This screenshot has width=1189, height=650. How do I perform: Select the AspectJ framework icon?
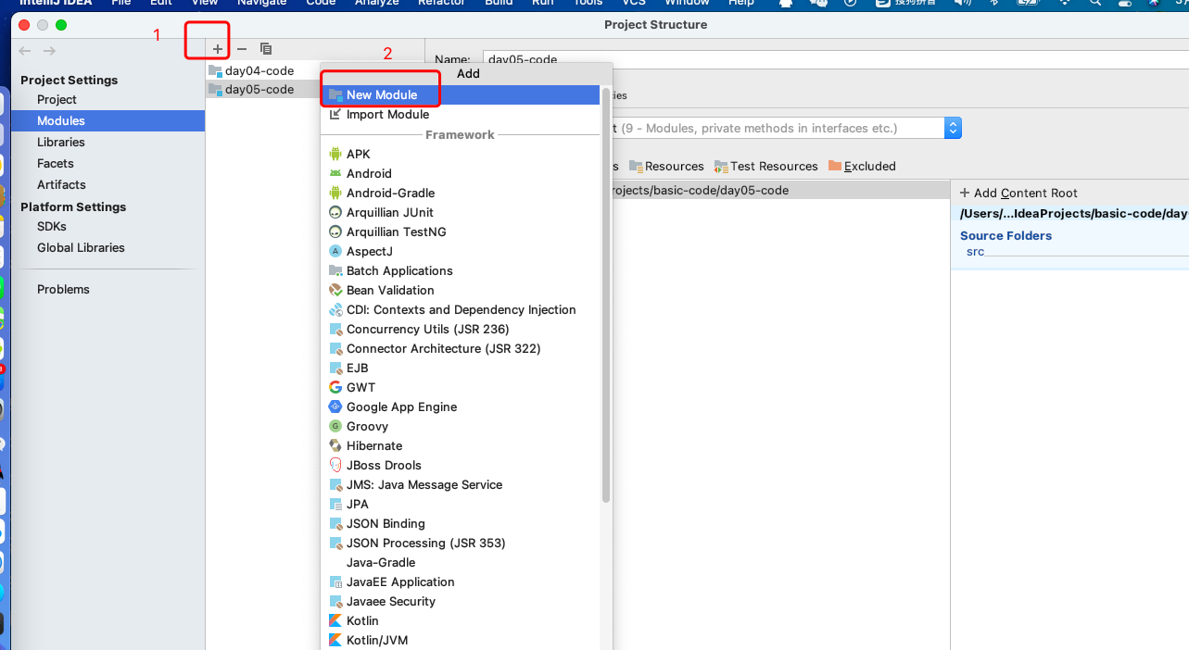pos(335,251)
